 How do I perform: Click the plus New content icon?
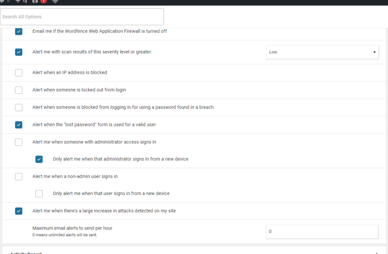click(18, 1)
